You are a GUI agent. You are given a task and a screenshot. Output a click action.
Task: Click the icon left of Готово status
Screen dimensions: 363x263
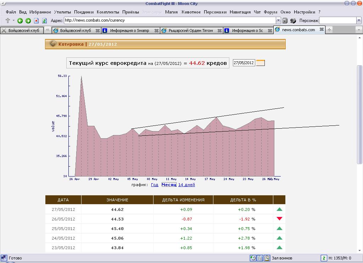pyautogui.click(x=4, y=258)
